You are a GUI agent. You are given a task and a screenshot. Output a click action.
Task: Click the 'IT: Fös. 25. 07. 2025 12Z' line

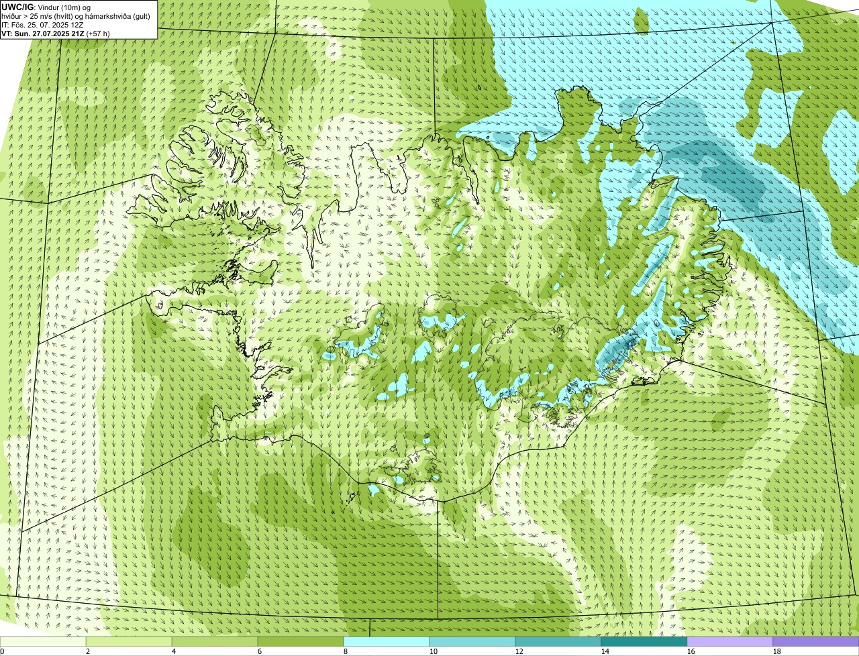tap(43, 25)
